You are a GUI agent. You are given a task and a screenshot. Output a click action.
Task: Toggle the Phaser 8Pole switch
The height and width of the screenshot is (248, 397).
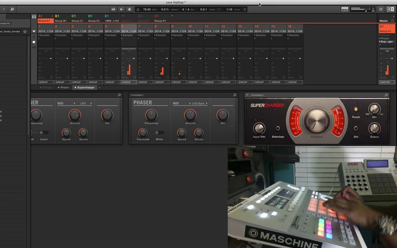click(159, 133)
